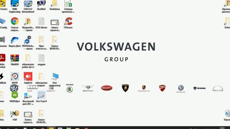230x129 pixels.
Task: Select the Excel spreadsheet file icon
Action: click(x=68, y=3)
